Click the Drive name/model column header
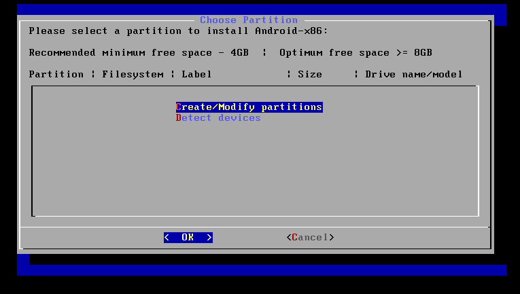 click(x=413, y=74)
